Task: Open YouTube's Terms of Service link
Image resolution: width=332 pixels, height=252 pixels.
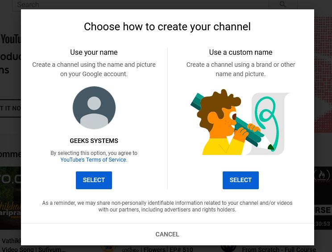Action: [x=94, y=160]
